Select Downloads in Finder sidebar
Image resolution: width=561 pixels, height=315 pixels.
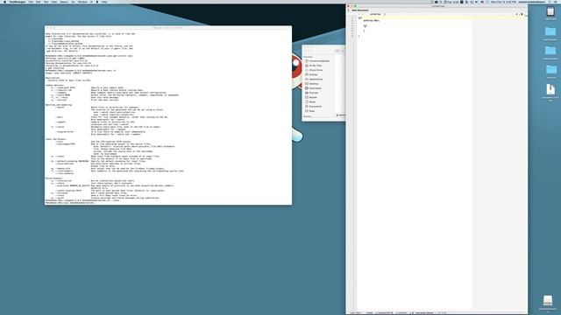tap(315, 88)
